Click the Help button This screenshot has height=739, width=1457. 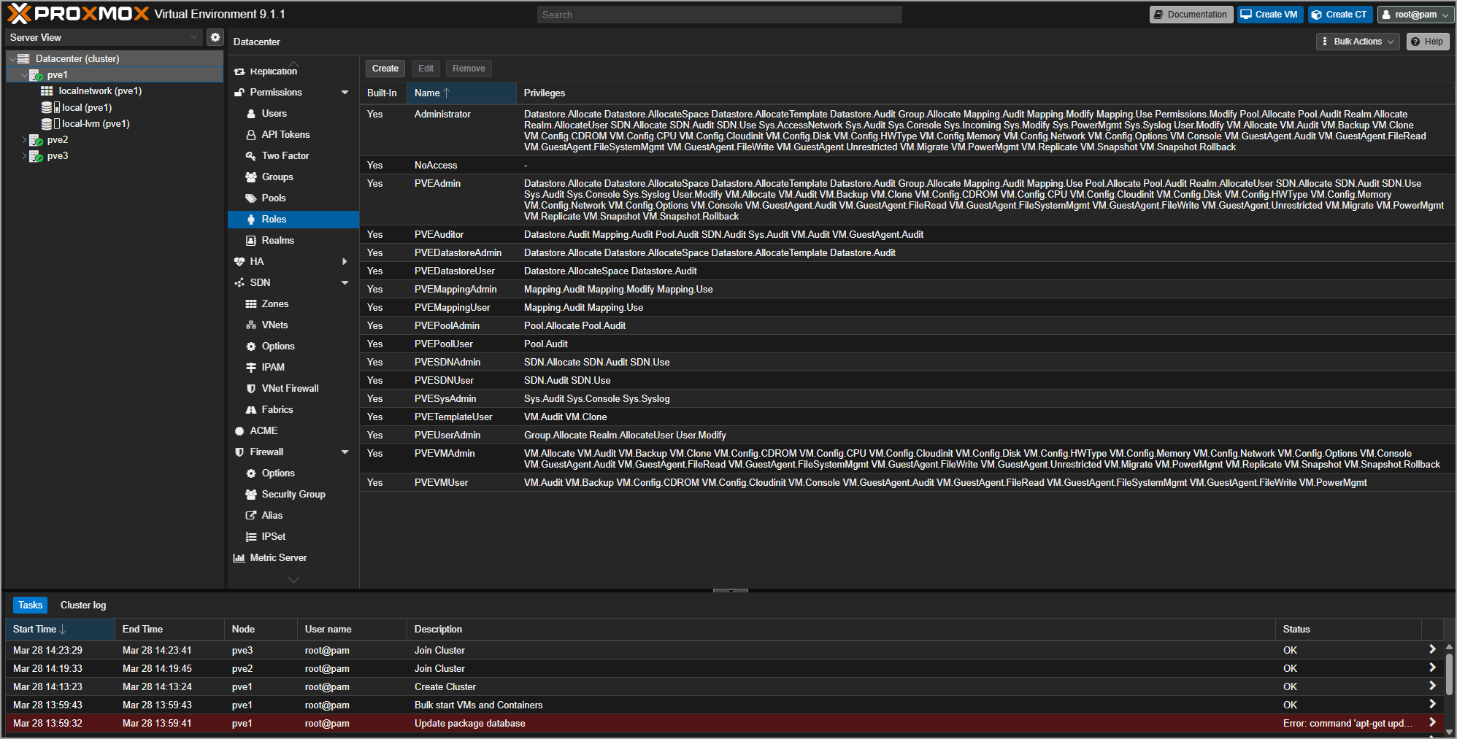tap(1428, 42)
